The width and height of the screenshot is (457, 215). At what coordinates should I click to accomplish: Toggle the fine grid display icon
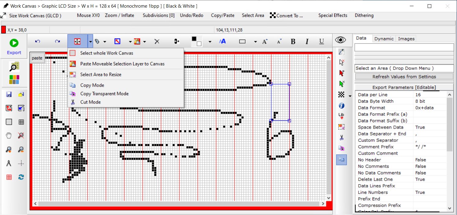tap(9, 122)
